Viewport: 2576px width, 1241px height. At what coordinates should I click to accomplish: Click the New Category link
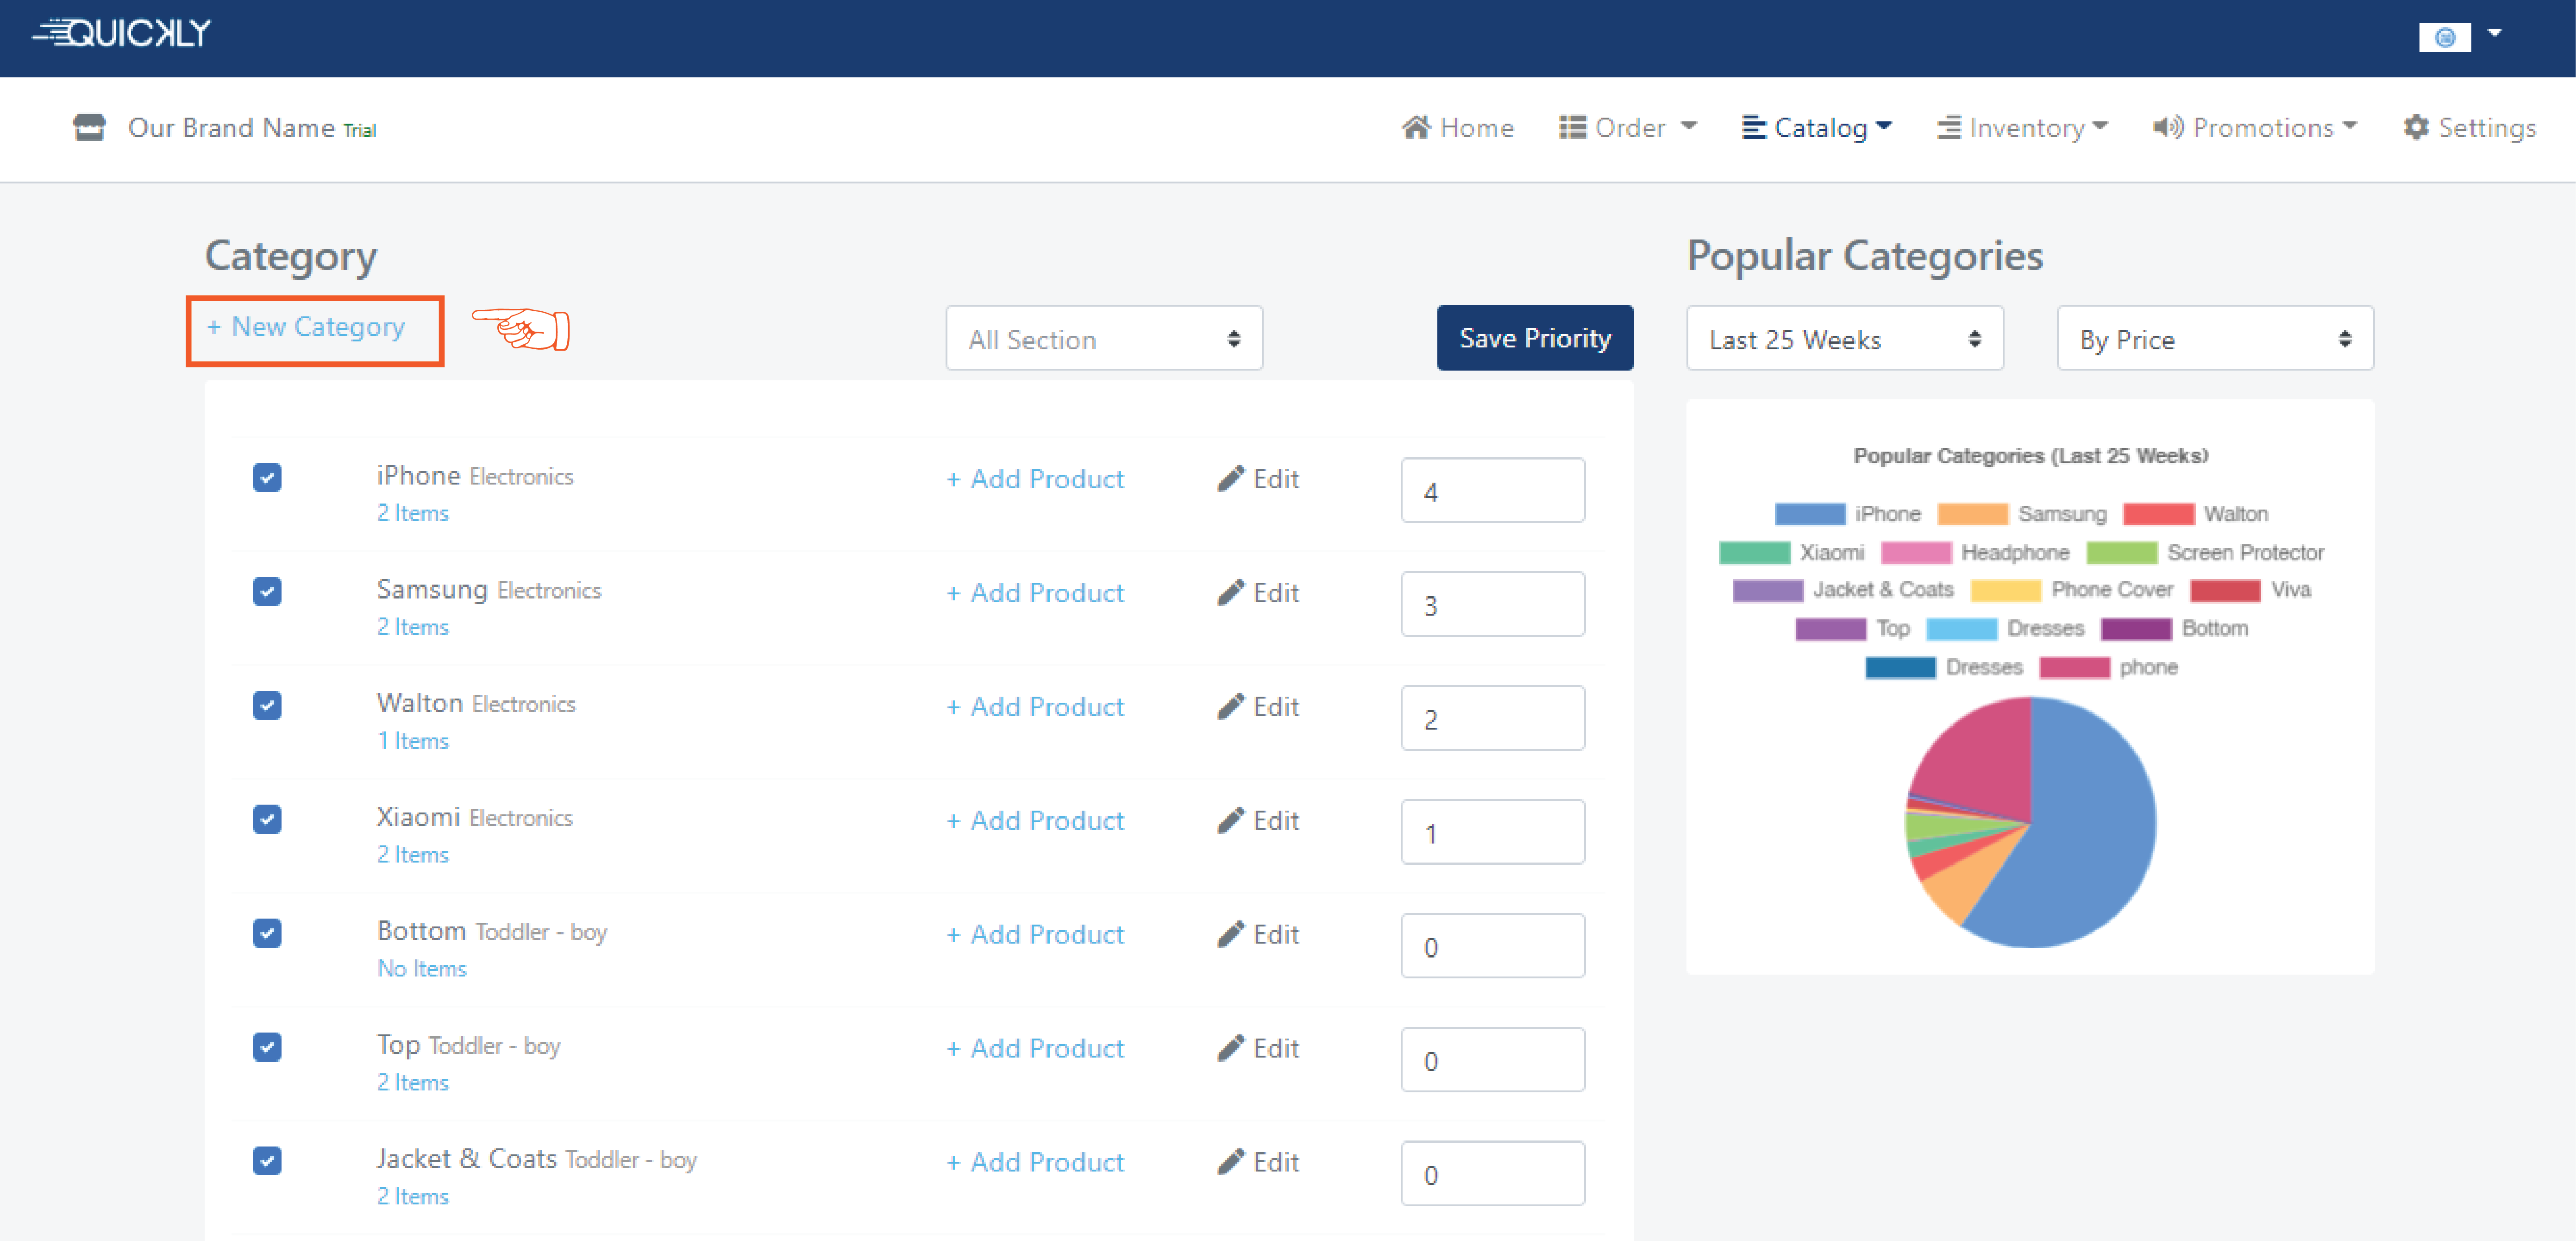point(307,327)
